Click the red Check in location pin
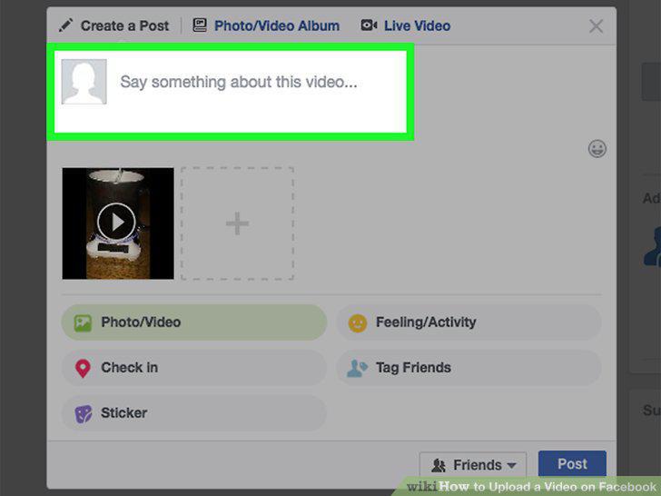The image size is (661, 496). [83, 368]
